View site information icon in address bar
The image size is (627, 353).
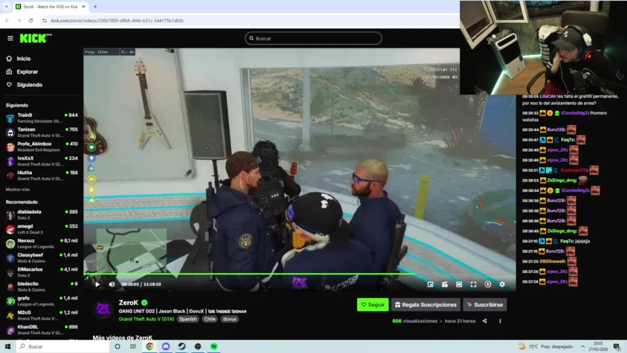tap(45, 21)
